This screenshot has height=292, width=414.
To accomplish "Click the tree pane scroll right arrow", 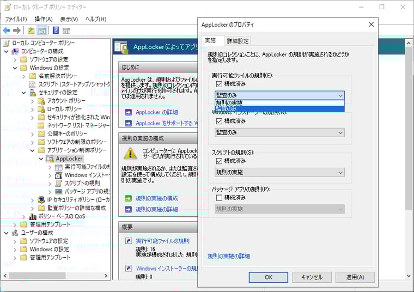I will pos(106,276).
